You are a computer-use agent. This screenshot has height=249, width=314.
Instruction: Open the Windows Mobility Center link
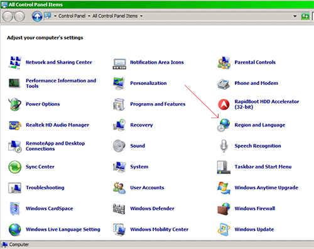(x=159, y=230)
